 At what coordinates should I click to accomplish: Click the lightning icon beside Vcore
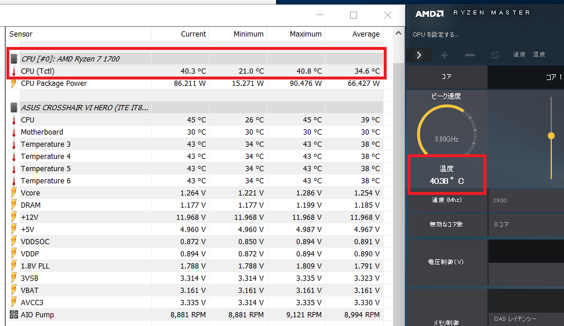click(x=14, y=193)
